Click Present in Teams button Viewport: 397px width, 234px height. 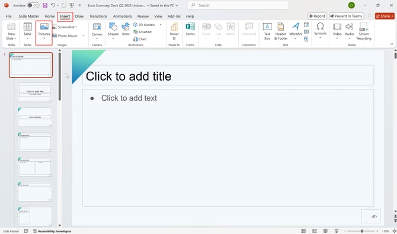347,16
